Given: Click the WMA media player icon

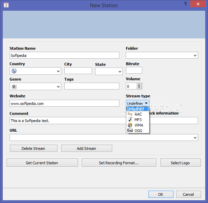Looking at the screenshot, I should (x=130, y=125).
